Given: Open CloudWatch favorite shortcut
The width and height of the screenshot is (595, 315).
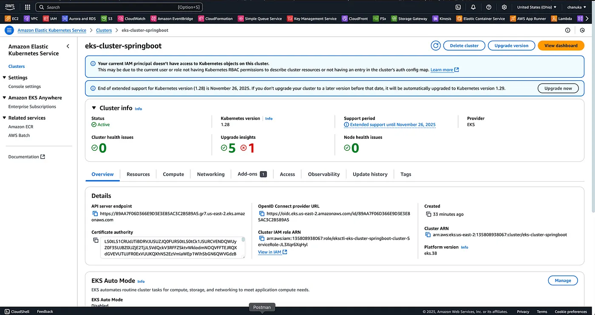Looking at the screenshot, I should tap(131, 19).
